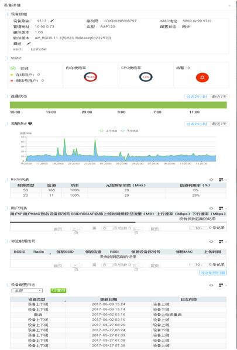The width and height of the screenshot is (237, 350).
Task: Click the CPU usage donut chart
Action: click(x=146, y=77)
